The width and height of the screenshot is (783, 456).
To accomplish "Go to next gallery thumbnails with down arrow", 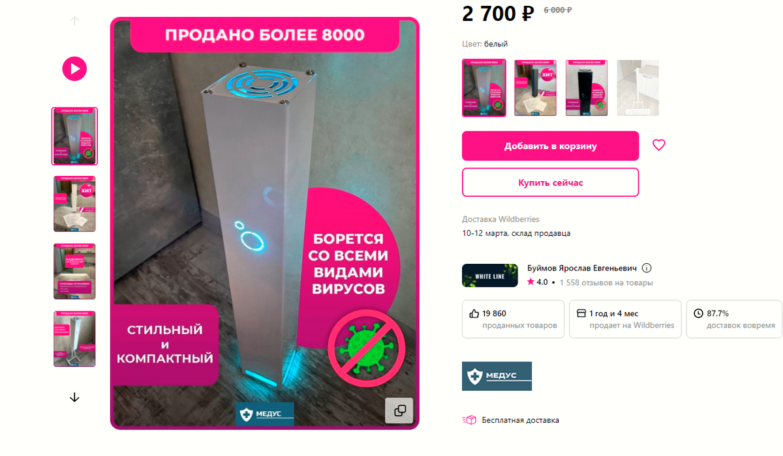I will pos(74,397).
